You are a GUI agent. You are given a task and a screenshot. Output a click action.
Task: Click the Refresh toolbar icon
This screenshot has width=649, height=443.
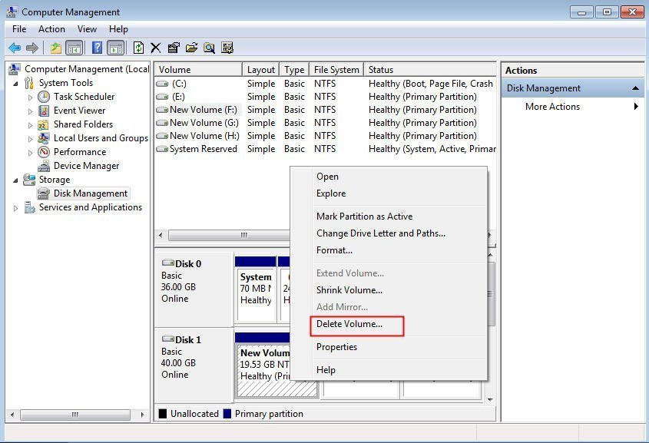tap(138, 48)
